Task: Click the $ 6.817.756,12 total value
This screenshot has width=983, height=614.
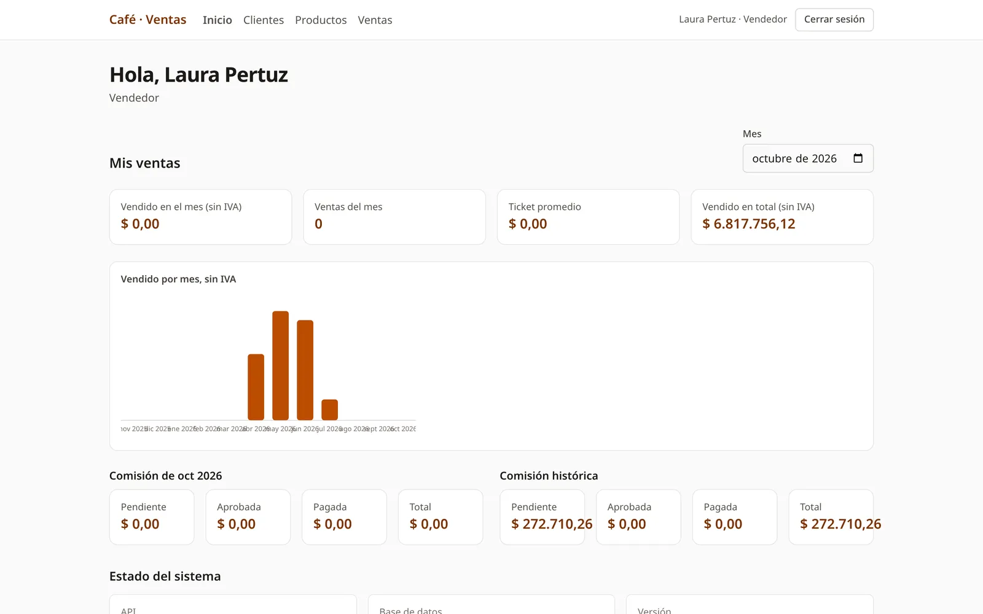Action: 748,224
